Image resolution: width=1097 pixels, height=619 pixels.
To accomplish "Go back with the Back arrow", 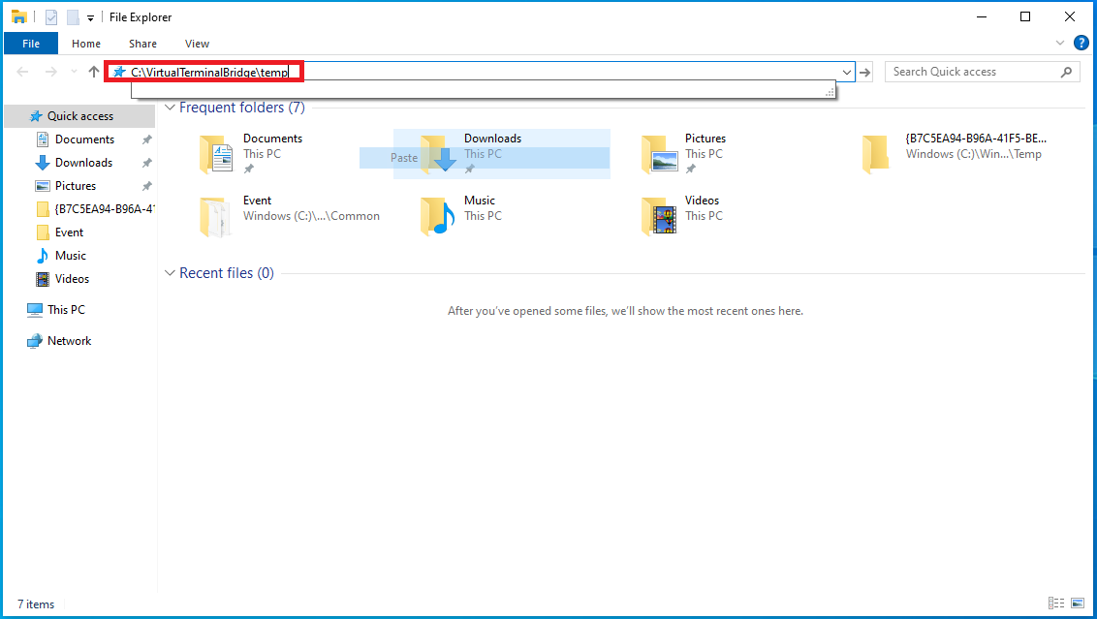I will [x=22, y=72].
